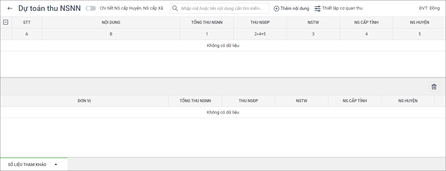Screen dimensions: 446x171
Task: Open the Số liệu tham khảo tab
Action: point(27,164)
